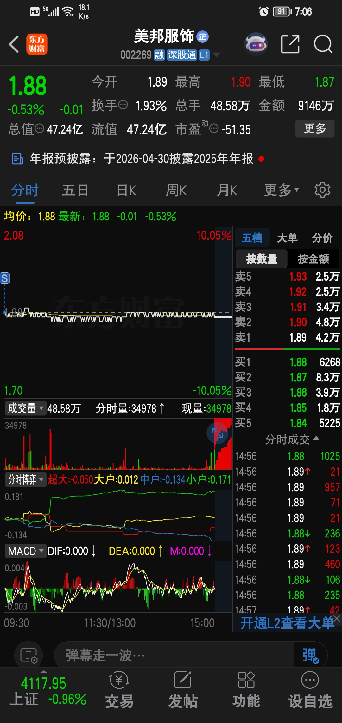
Task: Tap the L1 quote level tag
Action: point(204,55)
